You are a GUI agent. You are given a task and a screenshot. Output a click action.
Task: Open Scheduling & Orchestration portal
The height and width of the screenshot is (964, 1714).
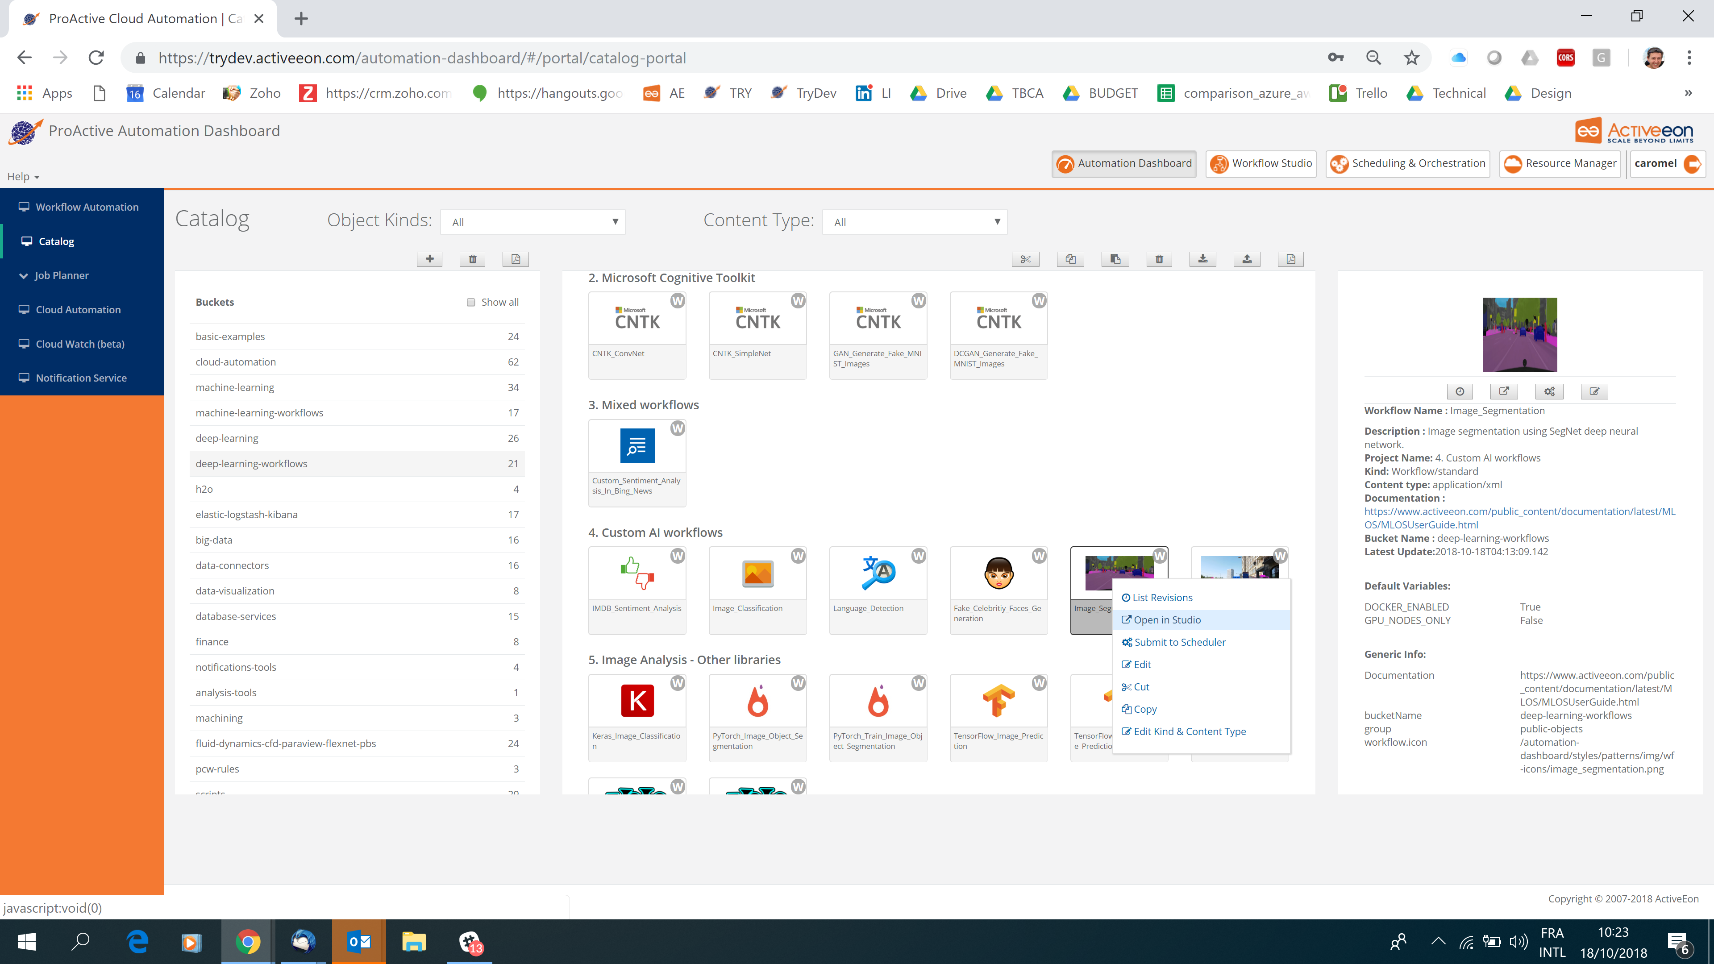1408,164
